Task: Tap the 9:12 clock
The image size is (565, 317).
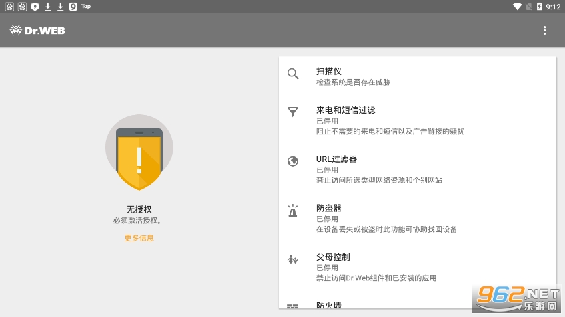Action: (553, 7)
